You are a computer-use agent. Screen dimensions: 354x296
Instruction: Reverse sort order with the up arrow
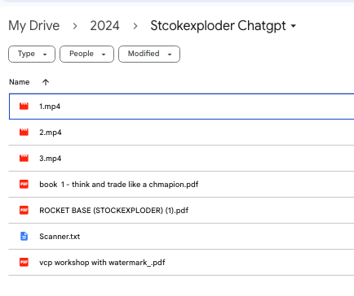pyautogui.click(x=46, y=82)
